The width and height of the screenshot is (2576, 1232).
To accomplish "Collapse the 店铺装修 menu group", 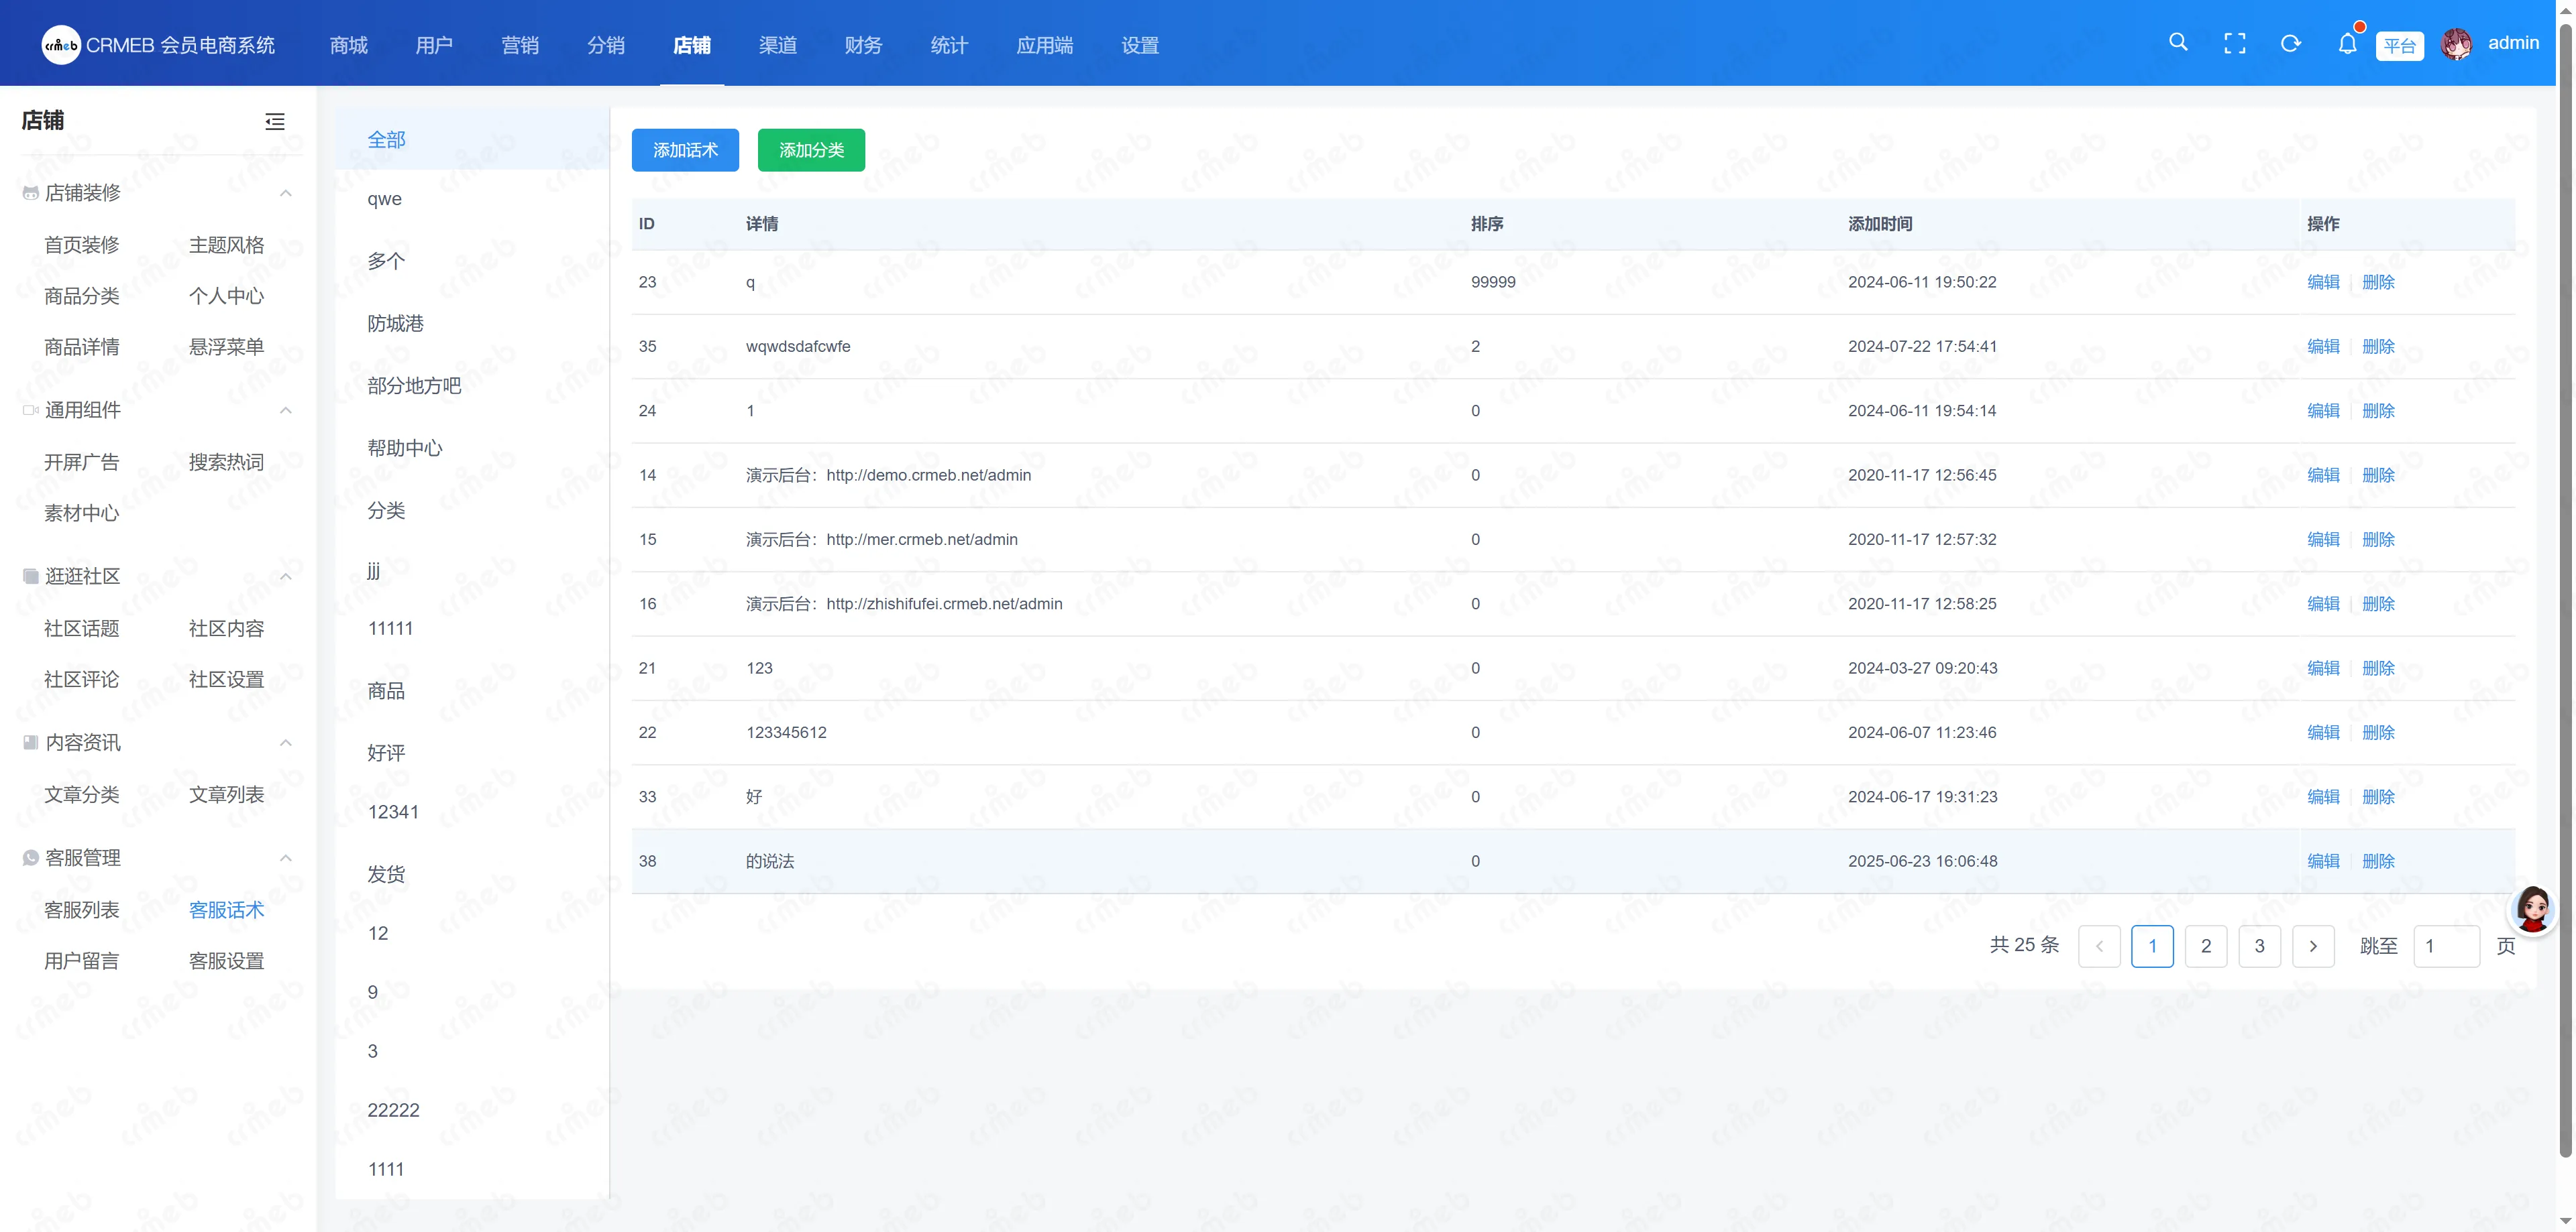I will click(286, 193).
